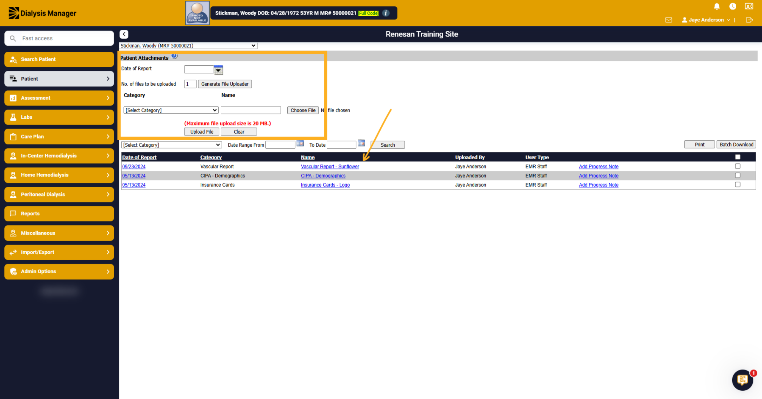Viewport: 762px width, 399px height.
Task: Open the patient selector dropdown Stickman, Woody
Action: 188,46
